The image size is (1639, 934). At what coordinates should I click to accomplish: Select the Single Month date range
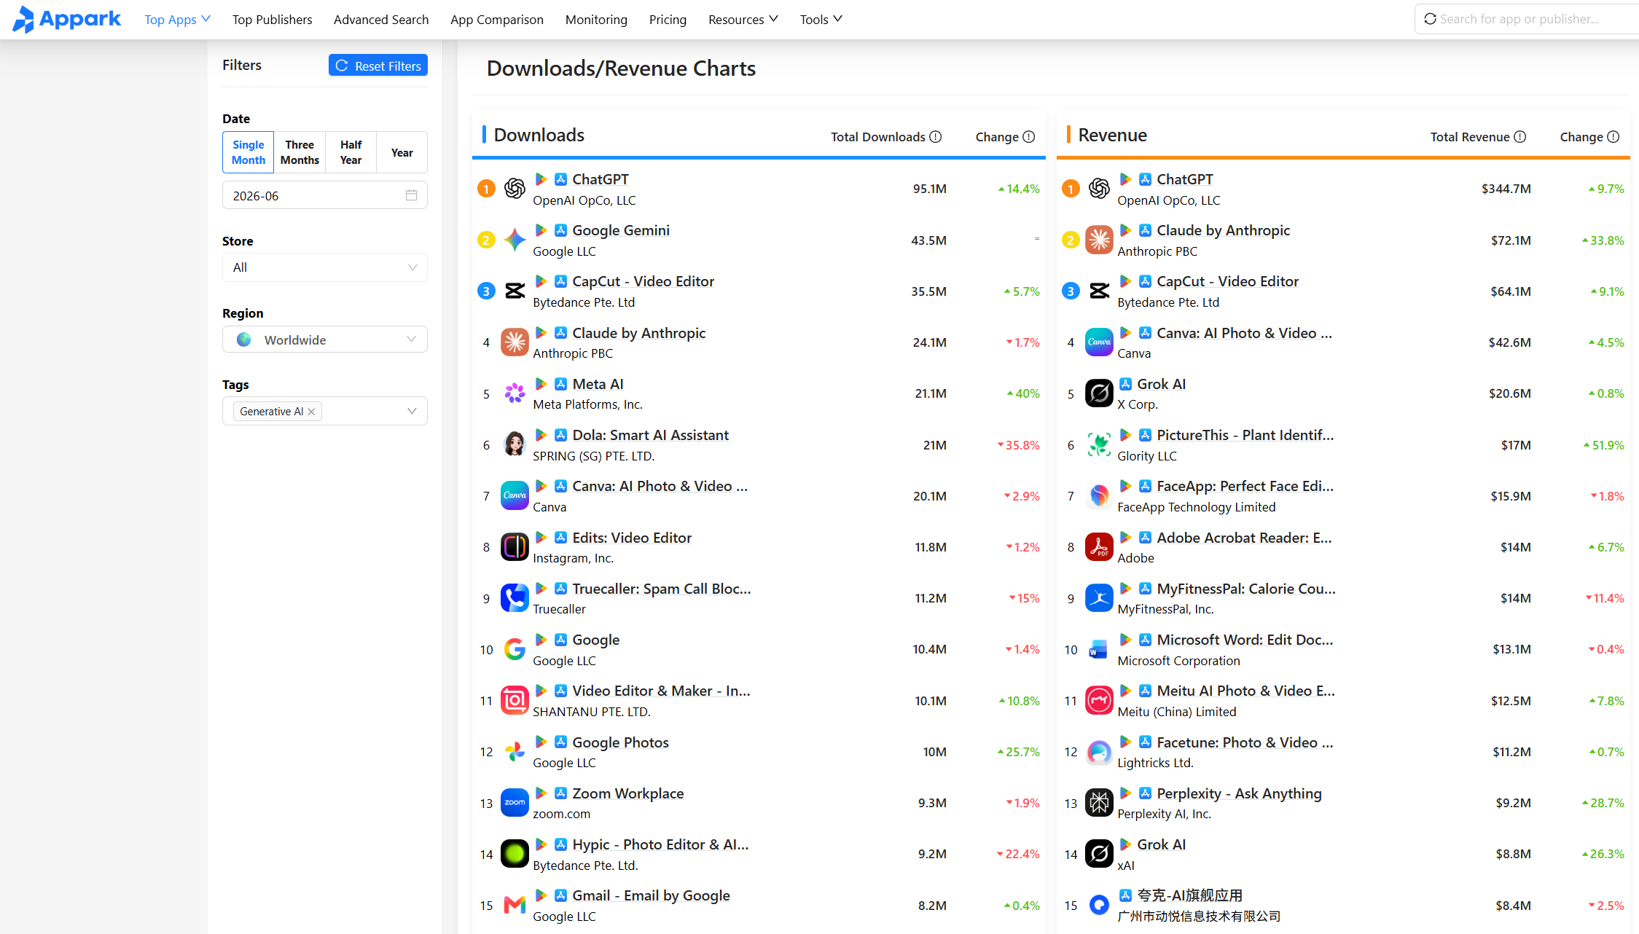coord(249,152)
